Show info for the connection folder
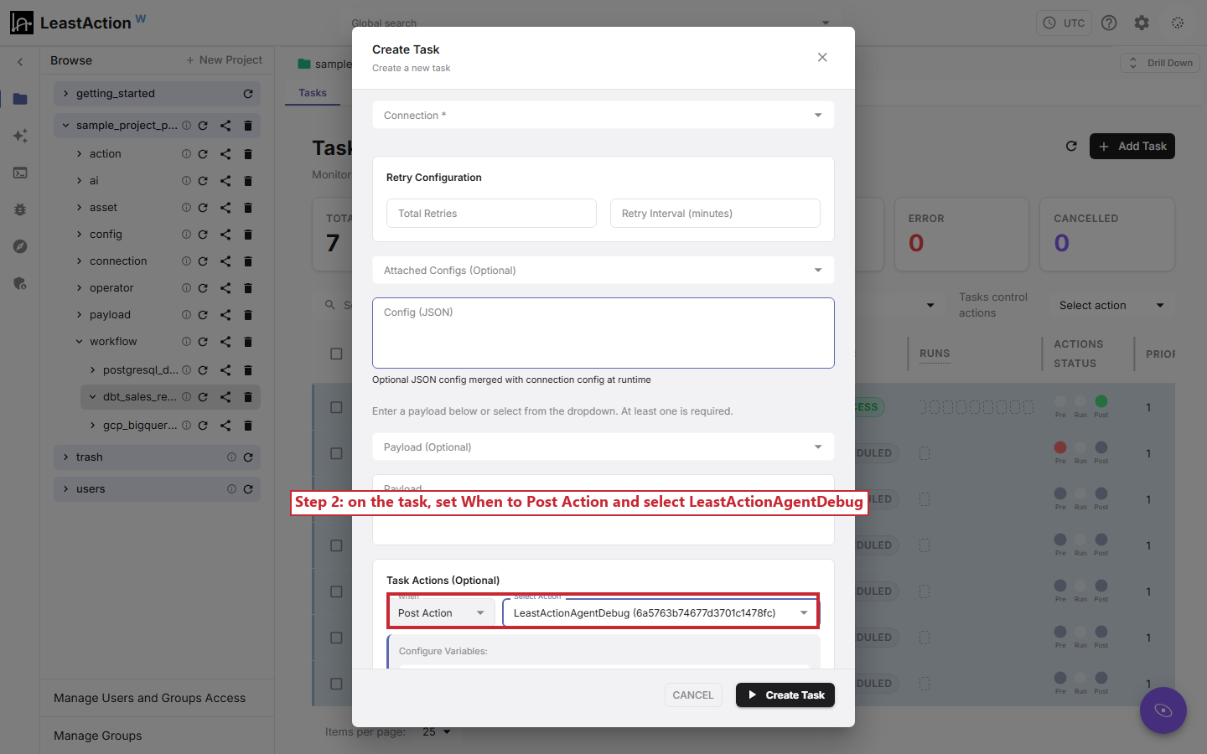 [x=186, y=261]
